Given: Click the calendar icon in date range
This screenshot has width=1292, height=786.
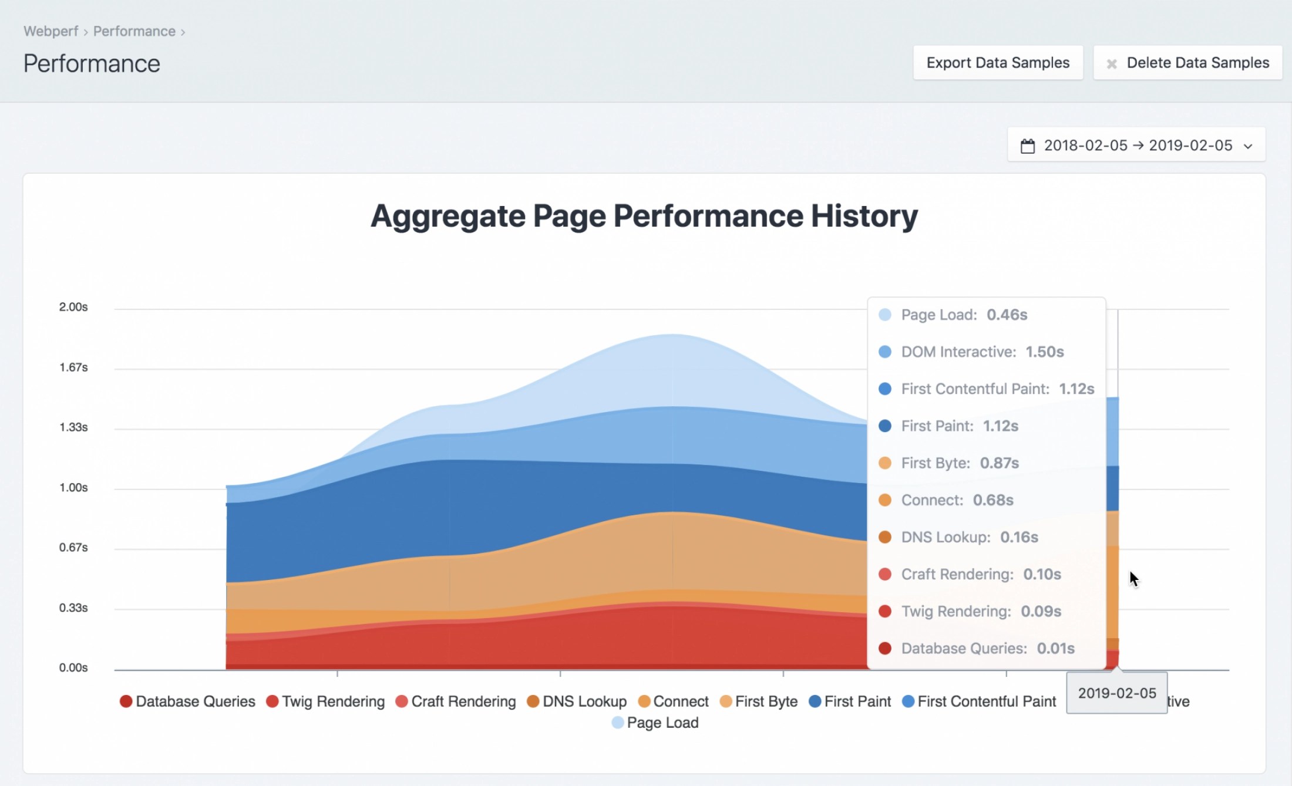Looking at the screenshot, I should (1027, 146).
